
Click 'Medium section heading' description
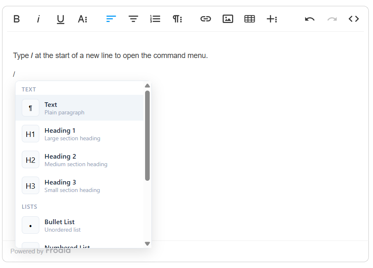tap(76, 164)
